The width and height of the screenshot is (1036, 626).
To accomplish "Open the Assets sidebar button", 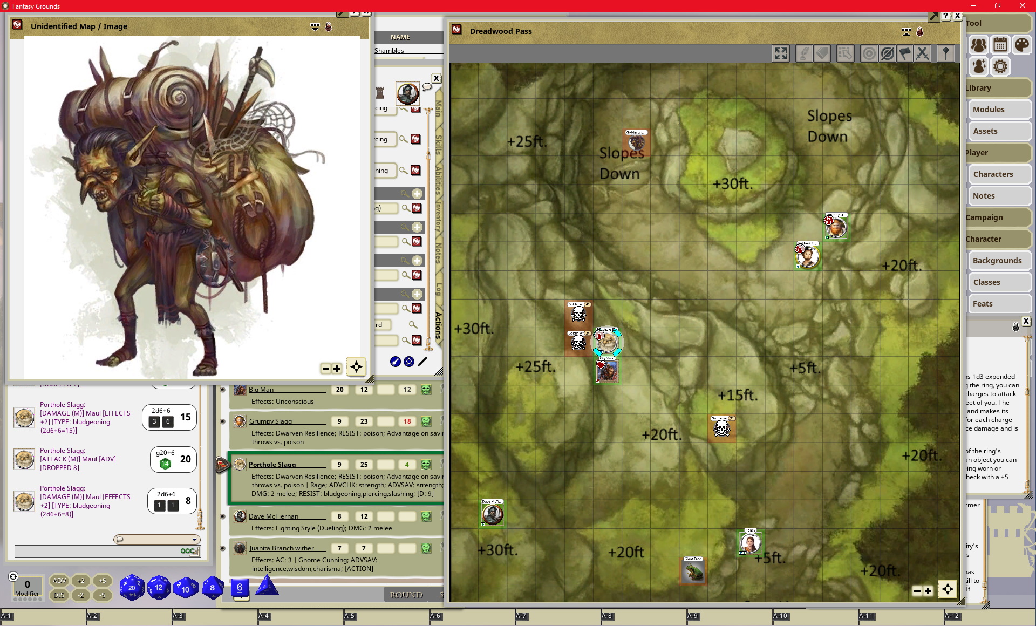I will [x=999, y=131].
